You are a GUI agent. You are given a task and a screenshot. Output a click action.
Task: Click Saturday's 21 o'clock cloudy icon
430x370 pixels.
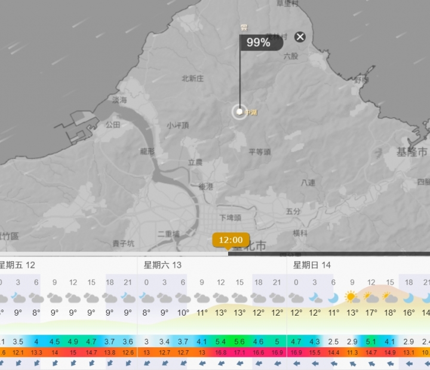pyautogui.click(x=277, y=298)
